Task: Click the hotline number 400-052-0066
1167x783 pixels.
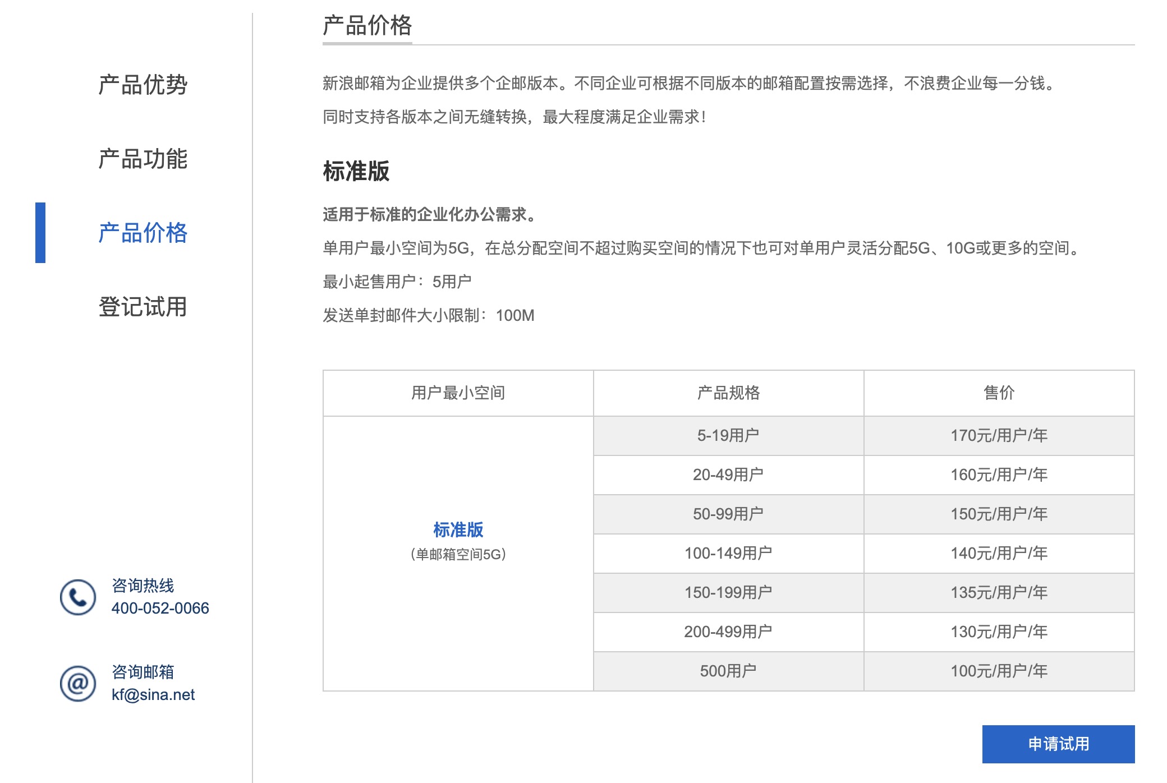Action: [160, 608]
